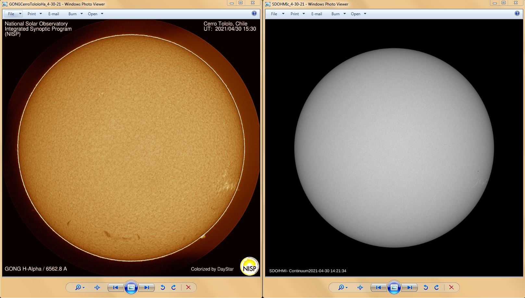The height and width of the screenshot is (298, 525).
Task: Click actual size button in GONG viewer
Action: 97,287
